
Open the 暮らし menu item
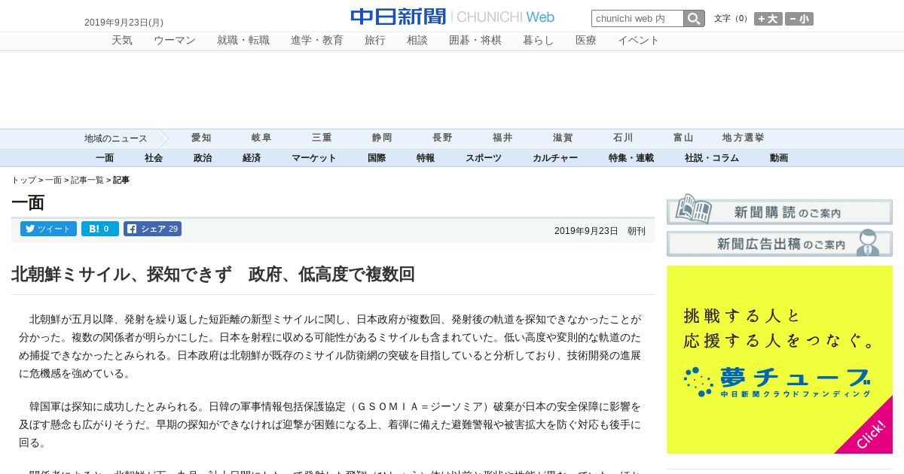pyautogui.click(x=539, y=41)
